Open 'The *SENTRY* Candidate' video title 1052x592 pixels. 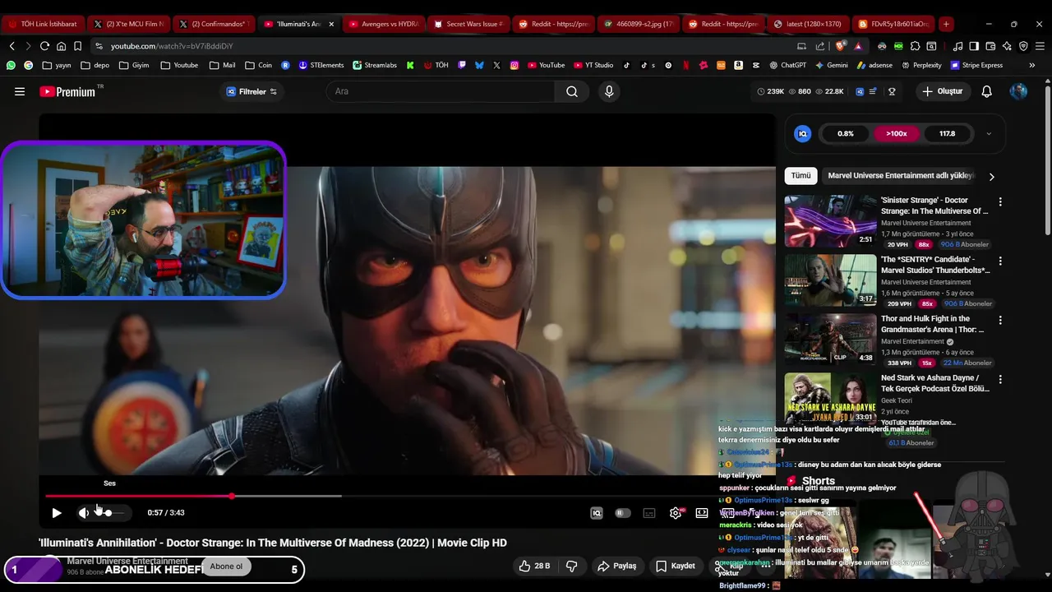[x=935, y=265]
